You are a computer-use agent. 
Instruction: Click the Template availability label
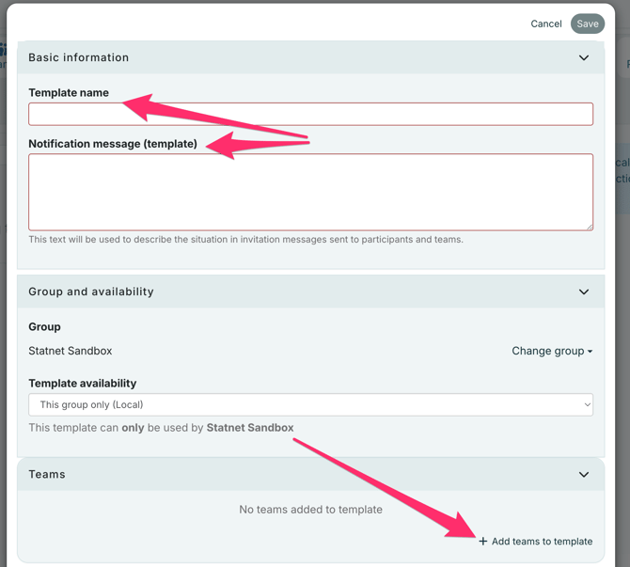coord(83,384)
